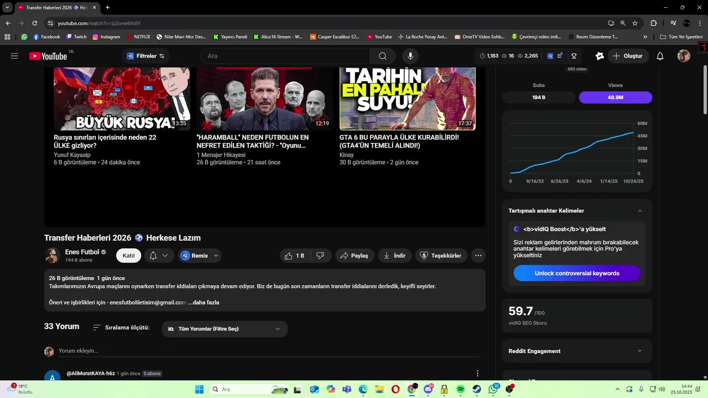
Task: Select the Subs stat 194 B
Action: [539, 97]
